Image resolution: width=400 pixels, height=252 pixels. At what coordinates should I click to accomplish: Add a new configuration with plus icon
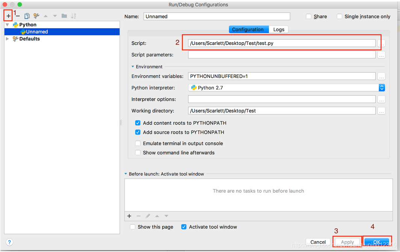(8, 16)
